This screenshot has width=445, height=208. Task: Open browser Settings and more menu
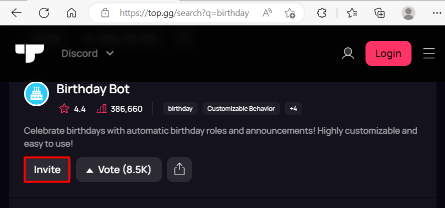tap(437, 13)
